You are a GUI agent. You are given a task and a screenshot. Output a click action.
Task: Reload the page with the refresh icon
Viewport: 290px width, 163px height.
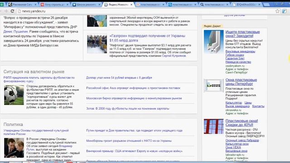pyautogui.click(x=12, y=11)
